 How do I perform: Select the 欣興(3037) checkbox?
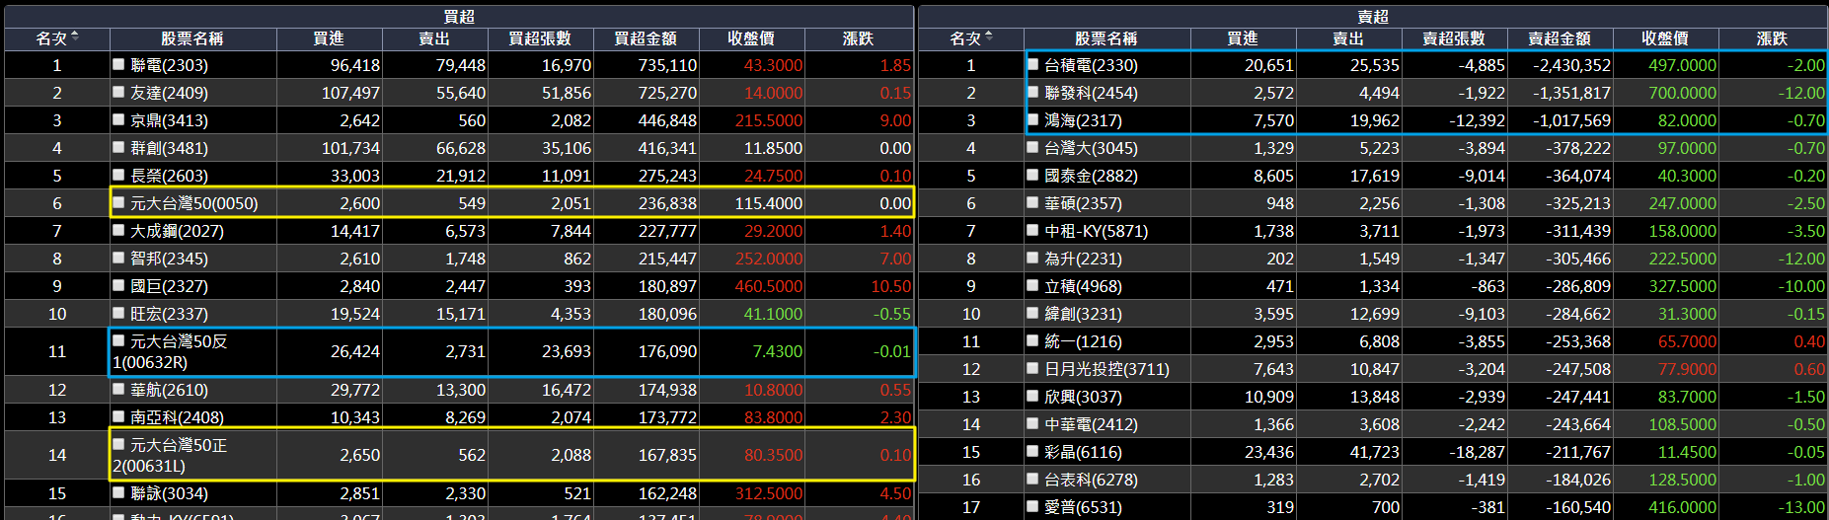1032,396
